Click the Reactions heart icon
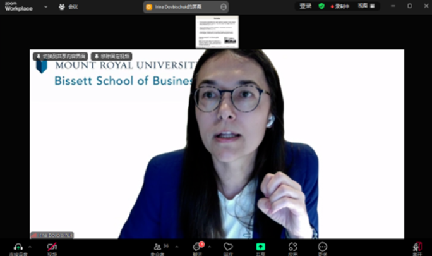This screenshot has height=256, width=432. click(228, 247)
